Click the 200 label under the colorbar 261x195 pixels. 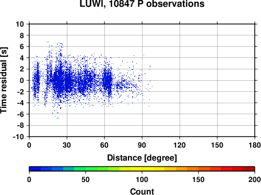(x=255, y=179)
